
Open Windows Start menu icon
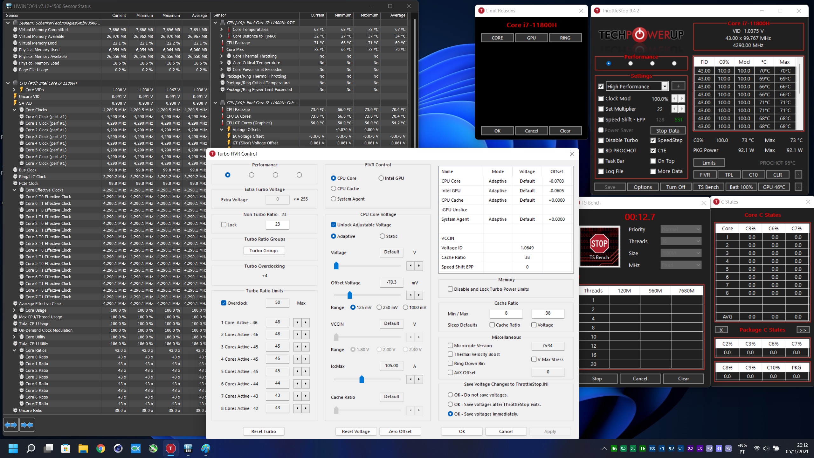(x=13, y=448)
